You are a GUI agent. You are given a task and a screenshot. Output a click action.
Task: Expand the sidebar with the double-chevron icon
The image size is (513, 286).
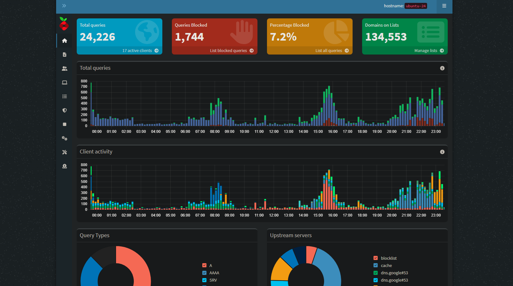tap(64, 6)
